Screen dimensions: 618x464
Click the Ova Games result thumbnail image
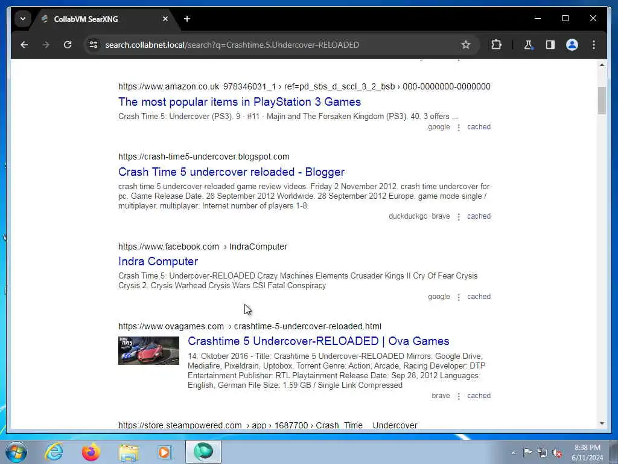[x=148, y=350]
